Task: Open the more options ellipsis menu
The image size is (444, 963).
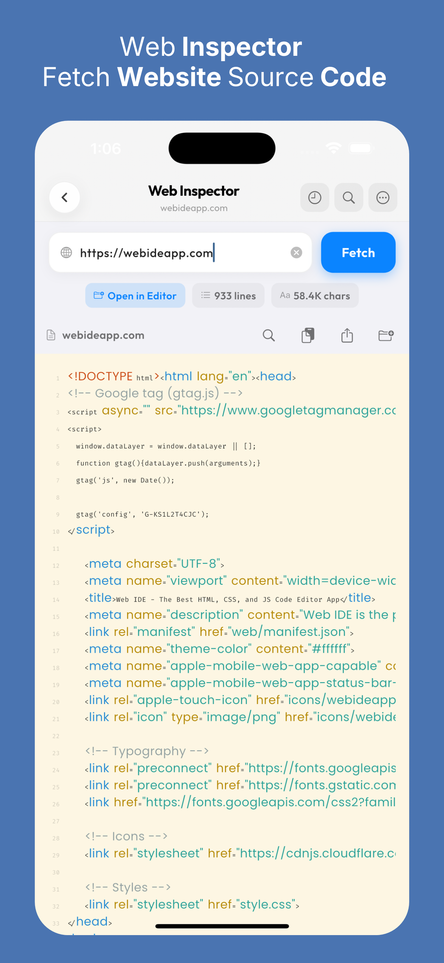Action: click(383, 197)
